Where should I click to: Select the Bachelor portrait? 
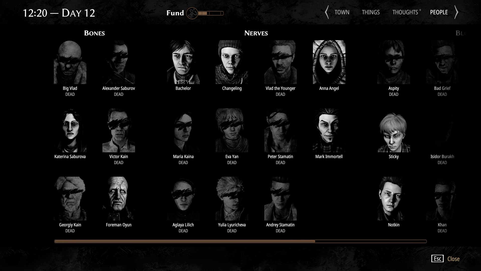tap(183, 62)
